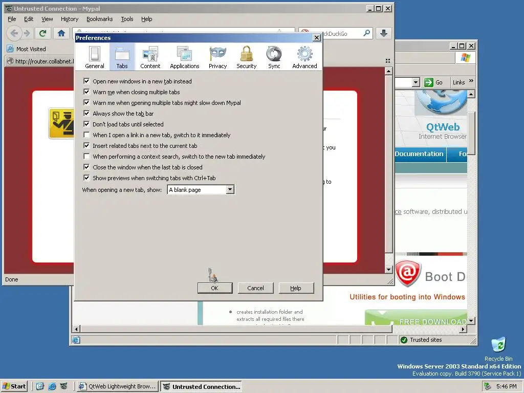Open Mypal downloads arrow button
Image resolution: width=524 pixels, height=393 pixels.
[384, 33]
